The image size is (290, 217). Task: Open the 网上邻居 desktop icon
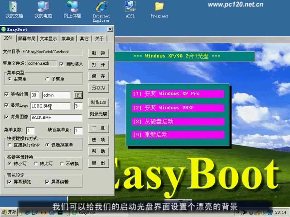[x=72, y=9]
